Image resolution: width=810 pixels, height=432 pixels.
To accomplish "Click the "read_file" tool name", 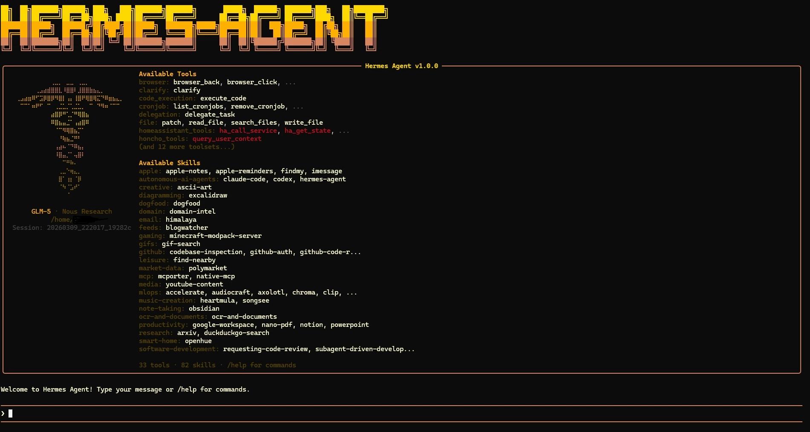I will (206, 123).
